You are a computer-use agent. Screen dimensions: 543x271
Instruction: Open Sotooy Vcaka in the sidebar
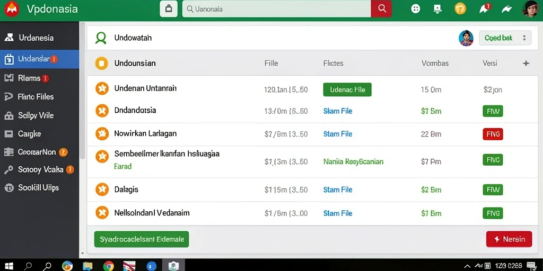point(39,169)
